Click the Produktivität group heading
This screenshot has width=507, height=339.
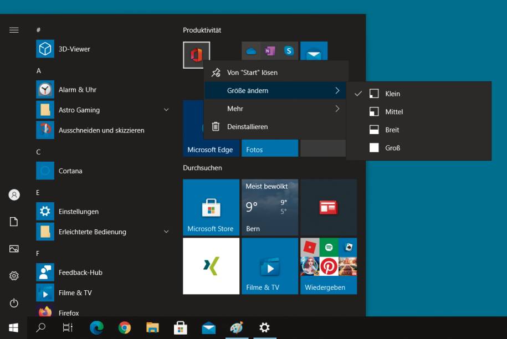coord(202,30)
